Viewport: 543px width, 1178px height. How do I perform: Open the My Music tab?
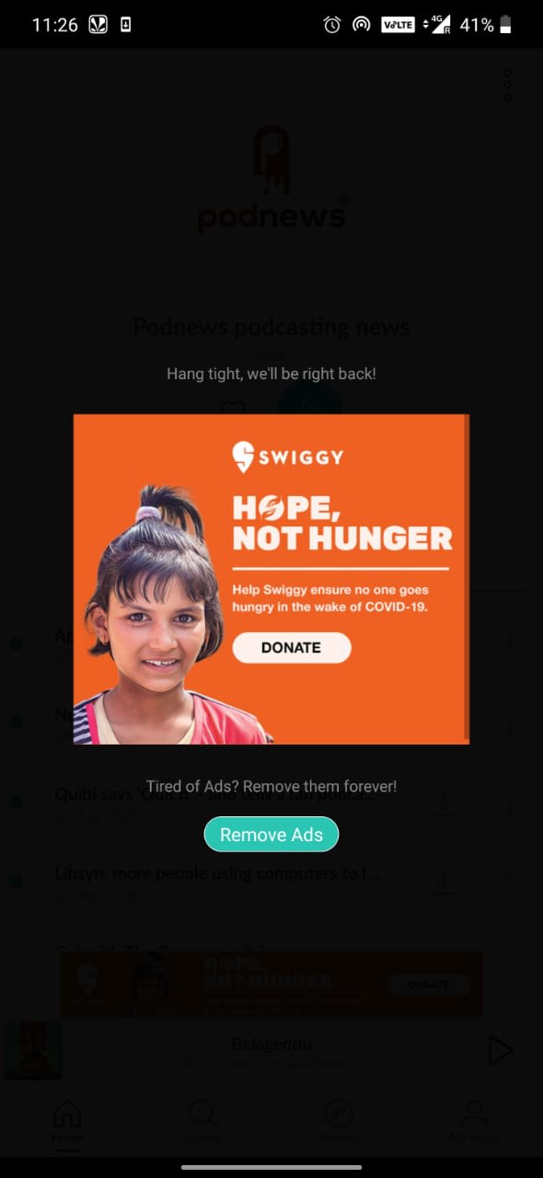tap(474, 1122)
